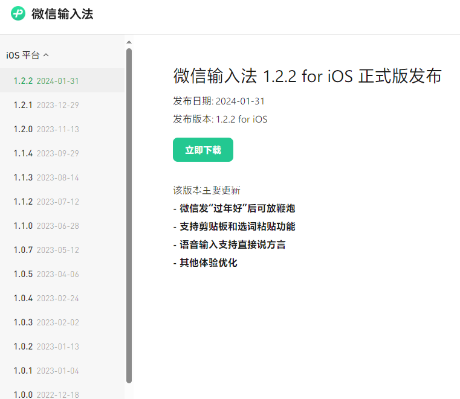Click the heading 微信输入法 1.2.2 for iOS 正式版发布
The image size is (460, 399).
(x=307, y=76)
